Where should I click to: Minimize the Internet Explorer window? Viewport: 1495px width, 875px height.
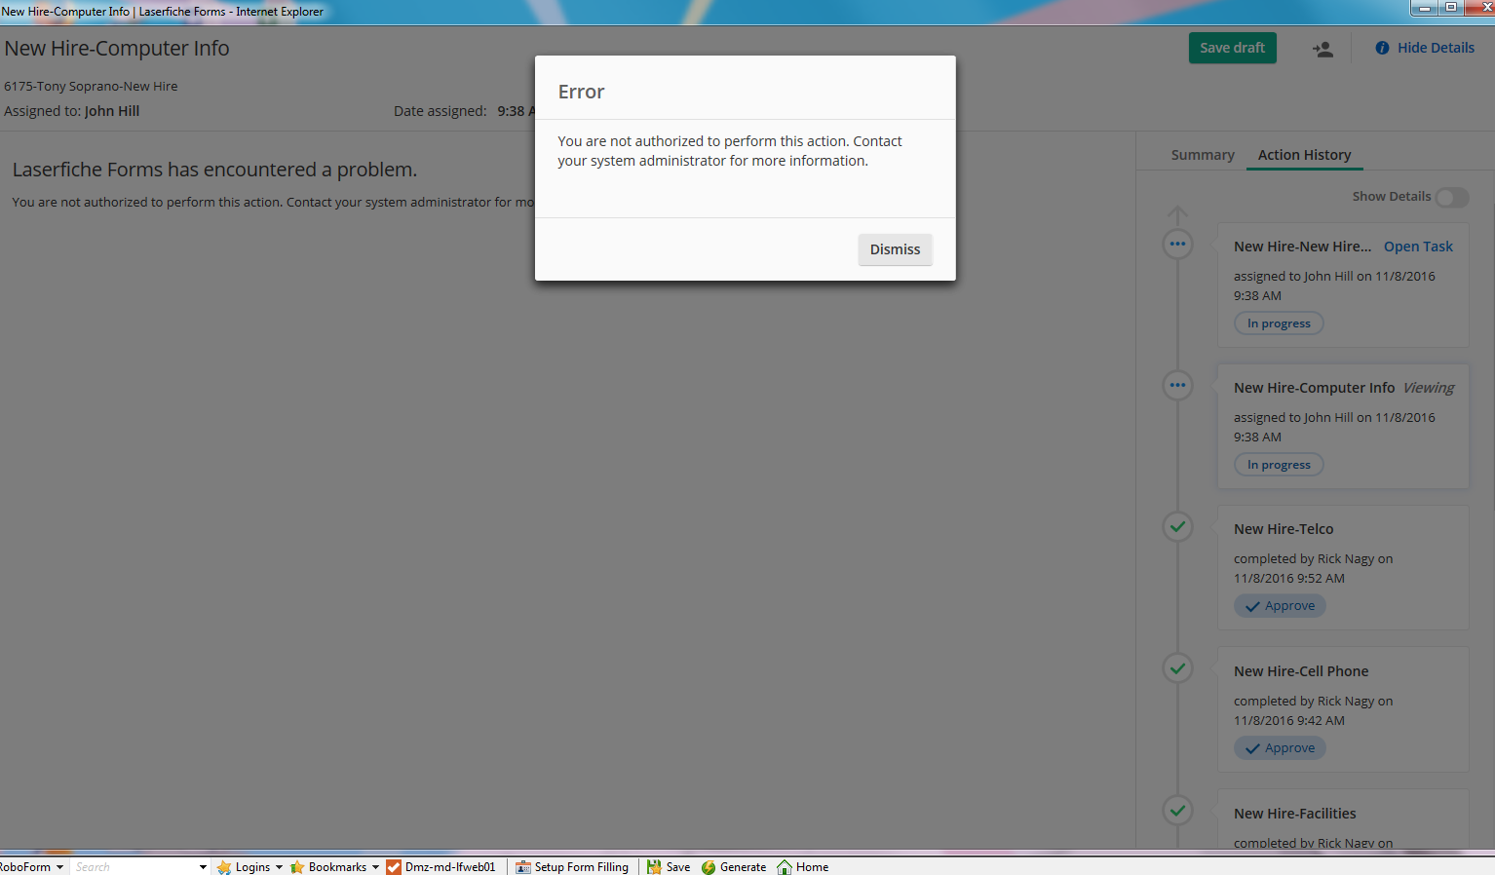[x=1424, y=8]
